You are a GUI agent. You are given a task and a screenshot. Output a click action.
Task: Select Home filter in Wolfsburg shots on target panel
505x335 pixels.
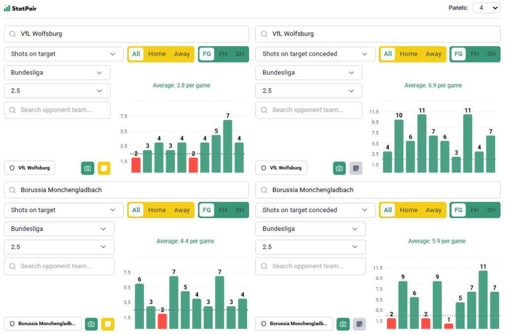(x=157, y=54)
